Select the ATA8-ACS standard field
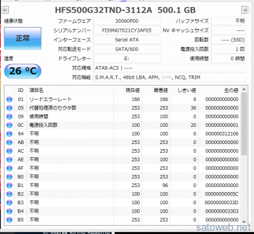Viewport: 254px width, 234px height. [x=170, y=68]
